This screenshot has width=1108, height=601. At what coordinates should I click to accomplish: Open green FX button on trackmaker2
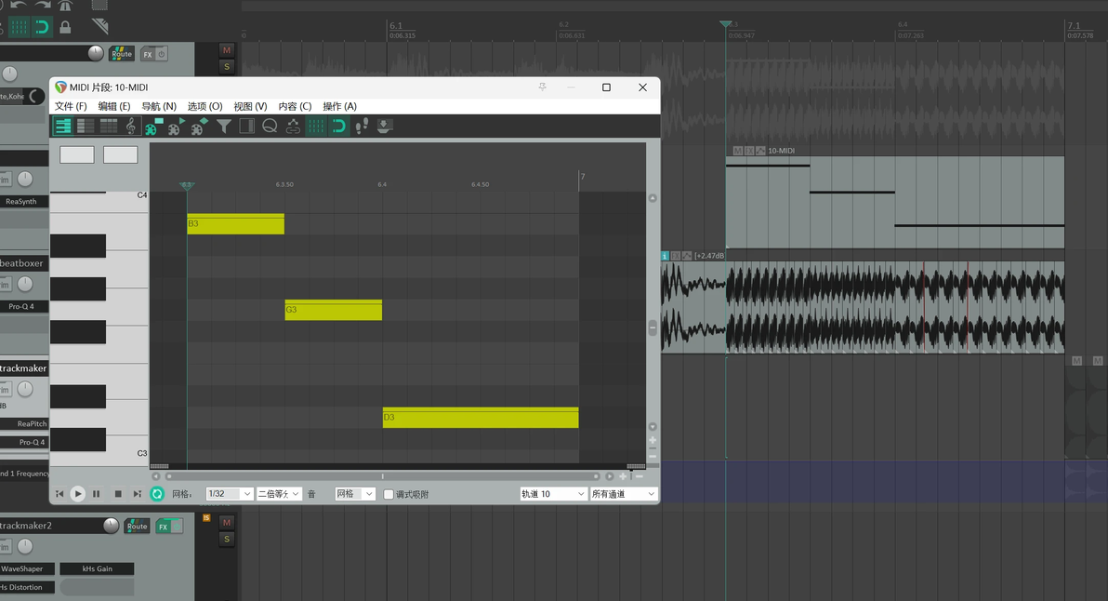pos(164,527)
